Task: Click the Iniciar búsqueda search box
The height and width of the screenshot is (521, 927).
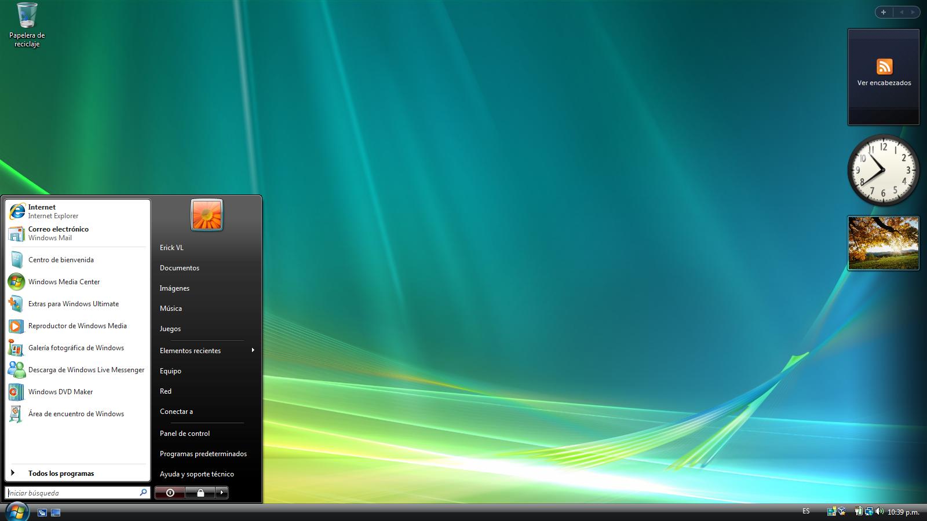Action: coord(72,493)
